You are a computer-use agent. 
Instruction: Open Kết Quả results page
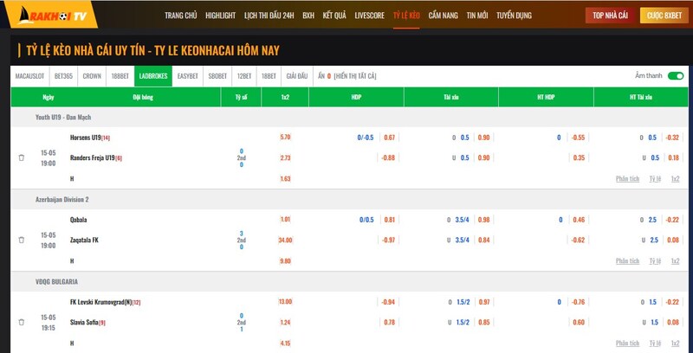tap(334, 16)
